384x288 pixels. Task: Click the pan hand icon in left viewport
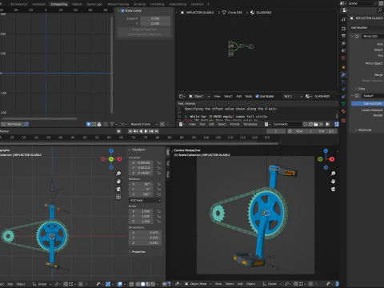click(x=118, y=182)
